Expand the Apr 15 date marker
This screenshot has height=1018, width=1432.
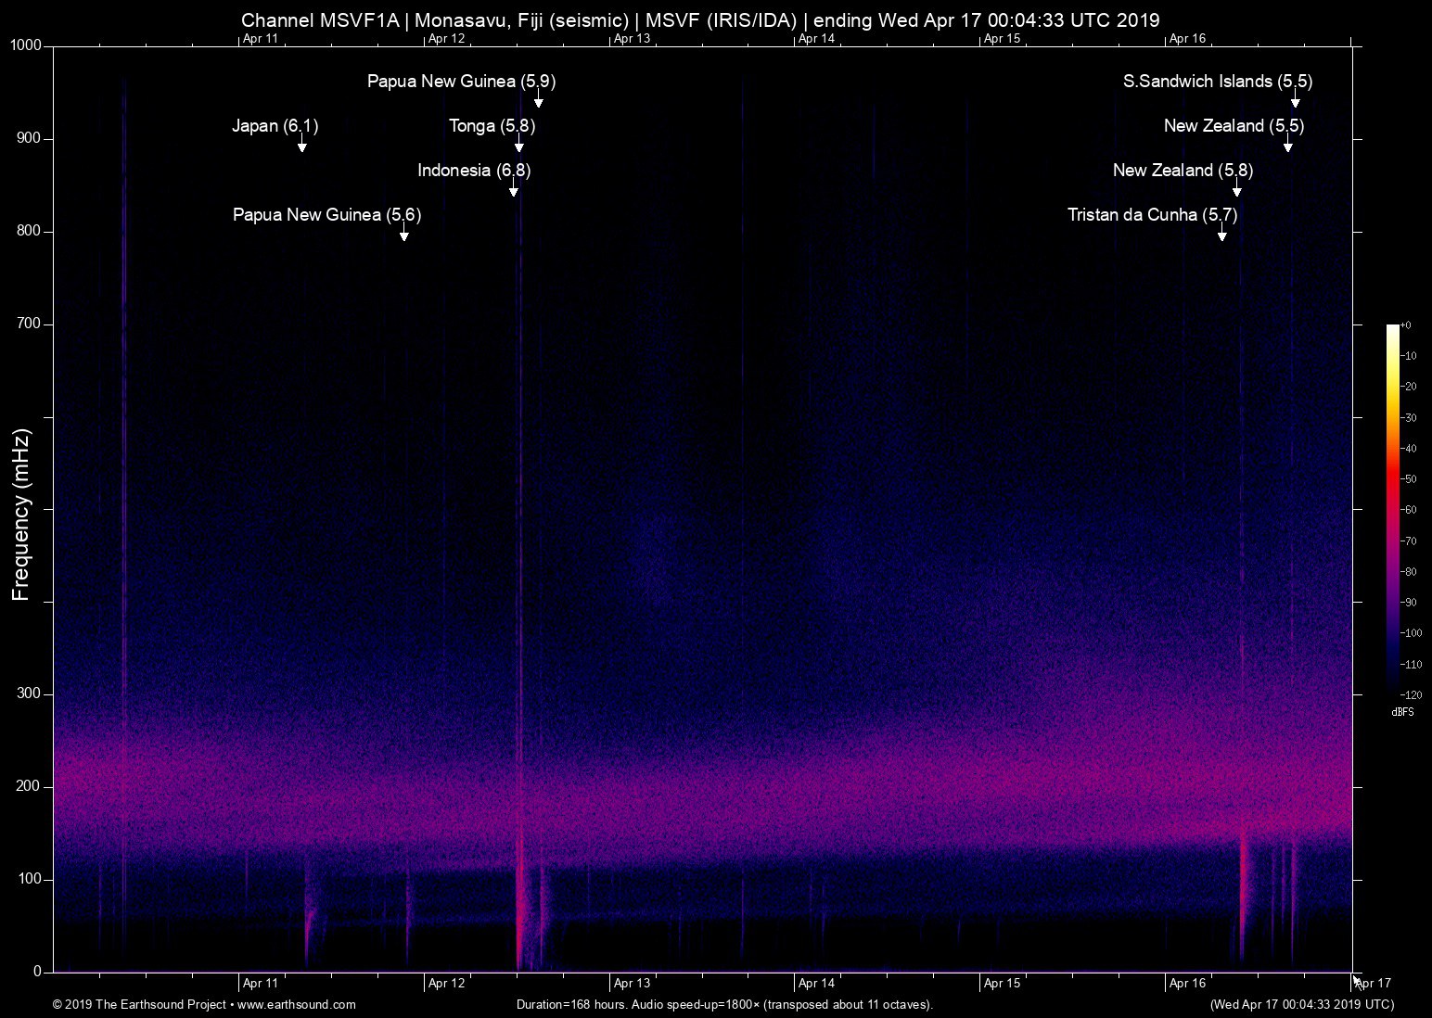tap(1002, 982)
